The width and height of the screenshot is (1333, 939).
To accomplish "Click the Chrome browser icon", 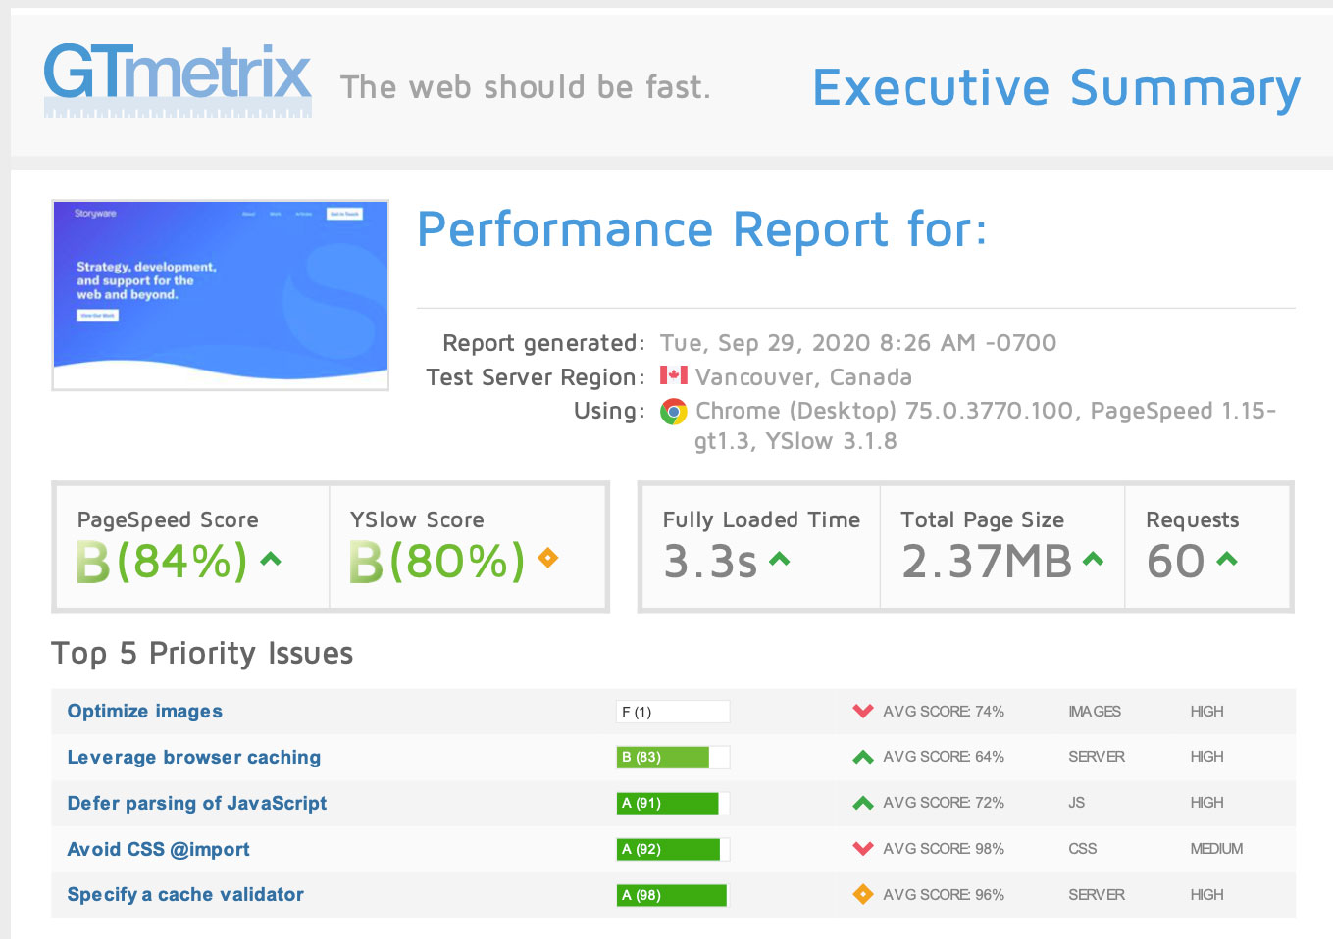I will point(673,412).
